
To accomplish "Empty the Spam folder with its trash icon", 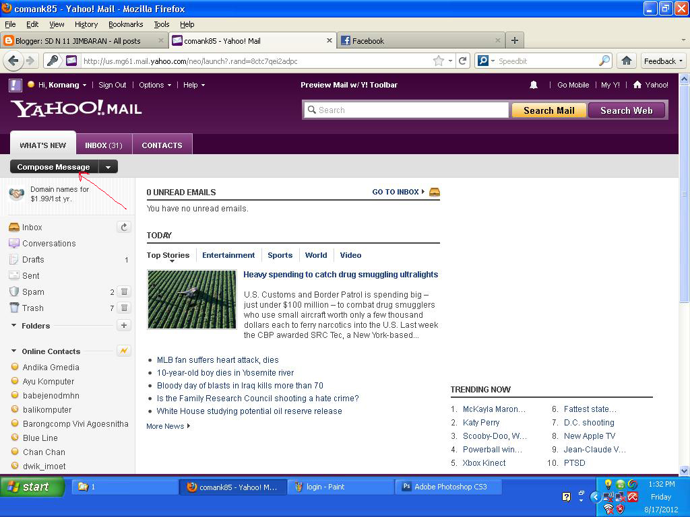I will [124, 291].
